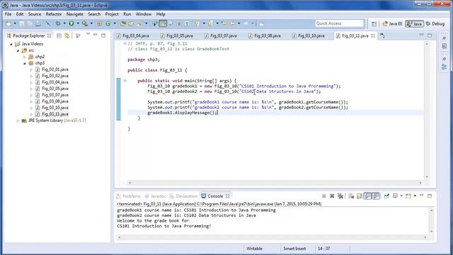Click the New file toolbar icon
453x255 pixels.
pyautogui.click(x=8, y=23)
